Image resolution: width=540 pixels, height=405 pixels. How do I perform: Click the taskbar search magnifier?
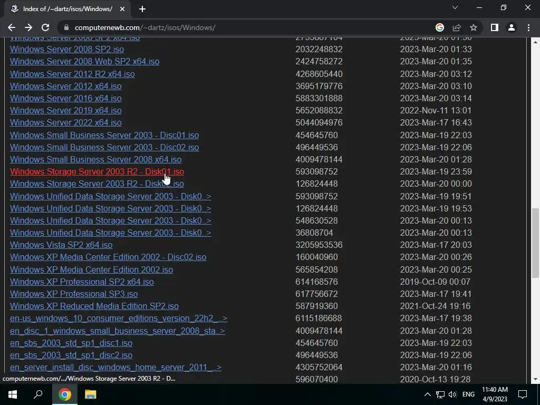pyautogui.click(x=38, y=394)
